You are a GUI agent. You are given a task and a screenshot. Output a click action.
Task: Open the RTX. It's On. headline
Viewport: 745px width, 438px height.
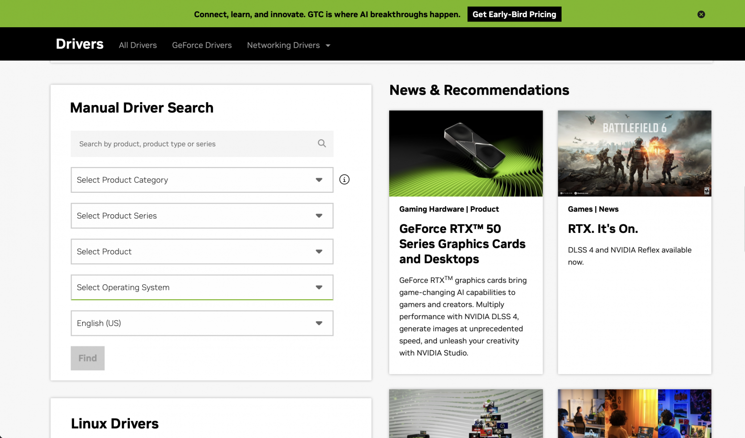[x=603, y=229]
